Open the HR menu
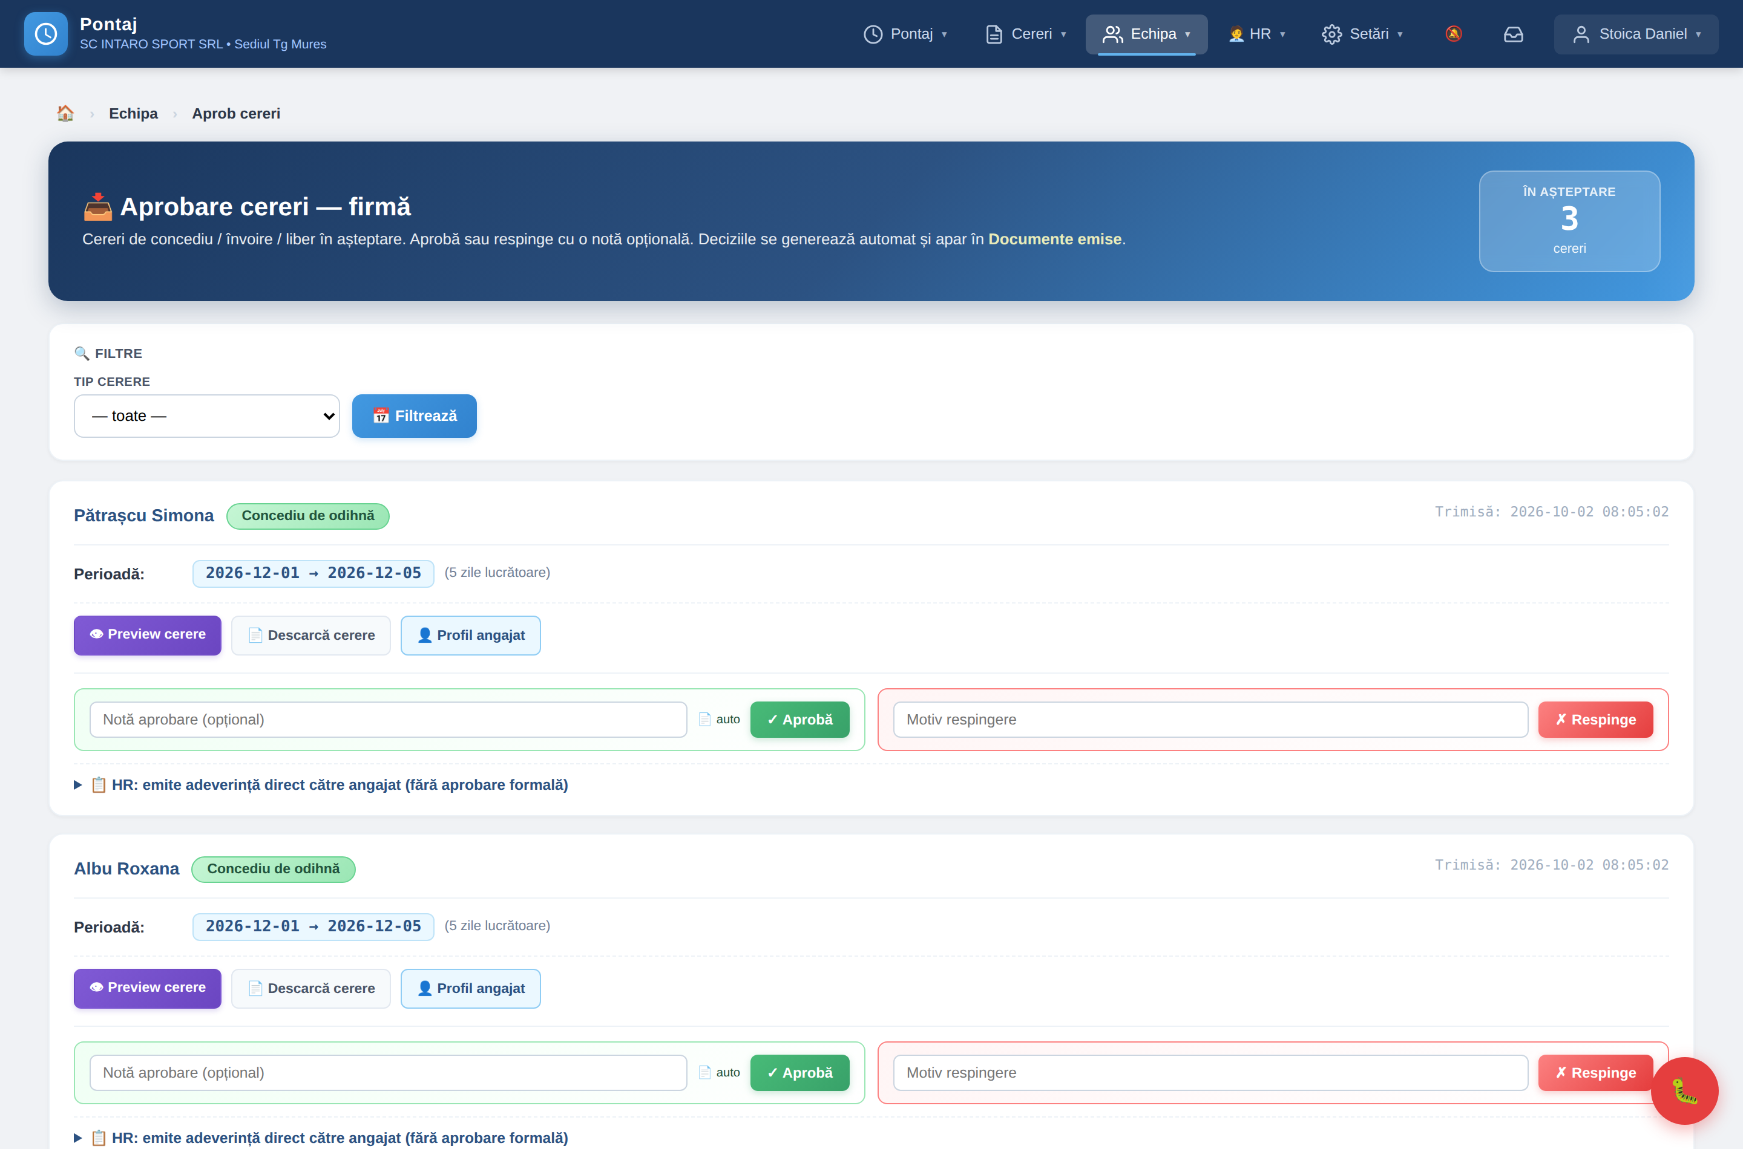The height and width of the screenshot is (1149, 1743). pyautogui.click(x=1257, y=34)
